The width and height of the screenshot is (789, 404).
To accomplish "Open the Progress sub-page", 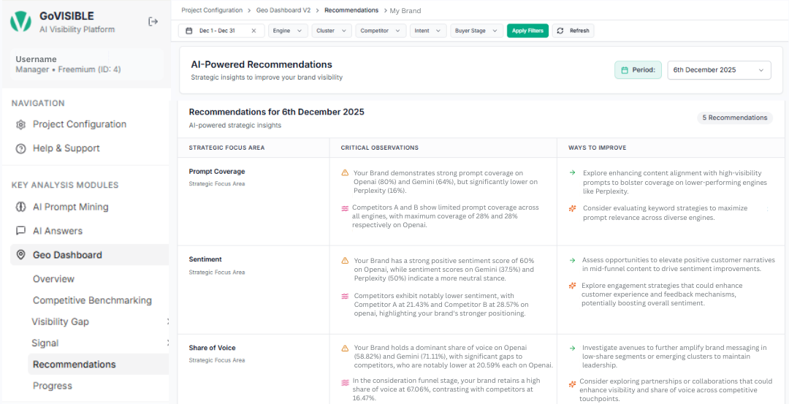I will (53, 386).
